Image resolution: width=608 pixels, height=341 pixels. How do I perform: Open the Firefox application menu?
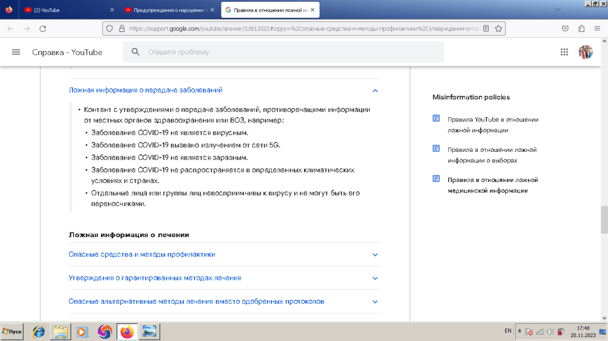click(597, 28)
